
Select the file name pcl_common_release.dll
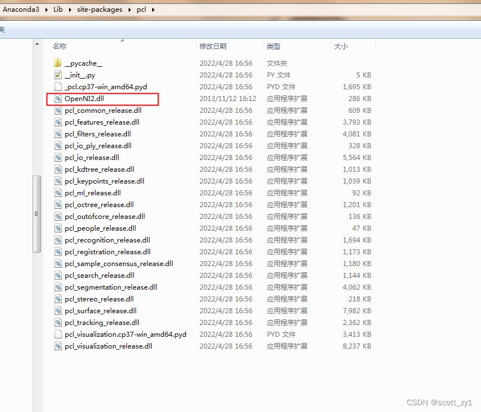[103, 110]
